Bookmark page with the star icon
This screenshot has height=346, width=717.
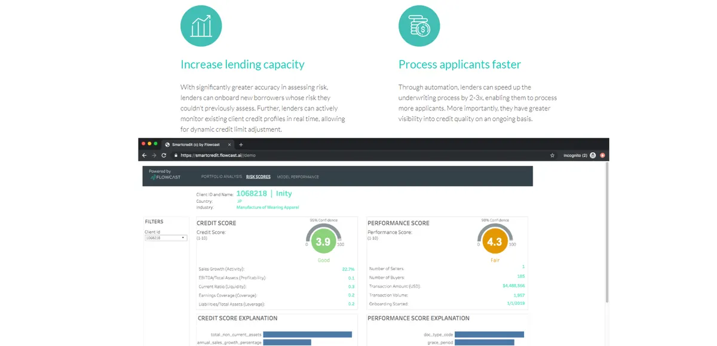552,155
